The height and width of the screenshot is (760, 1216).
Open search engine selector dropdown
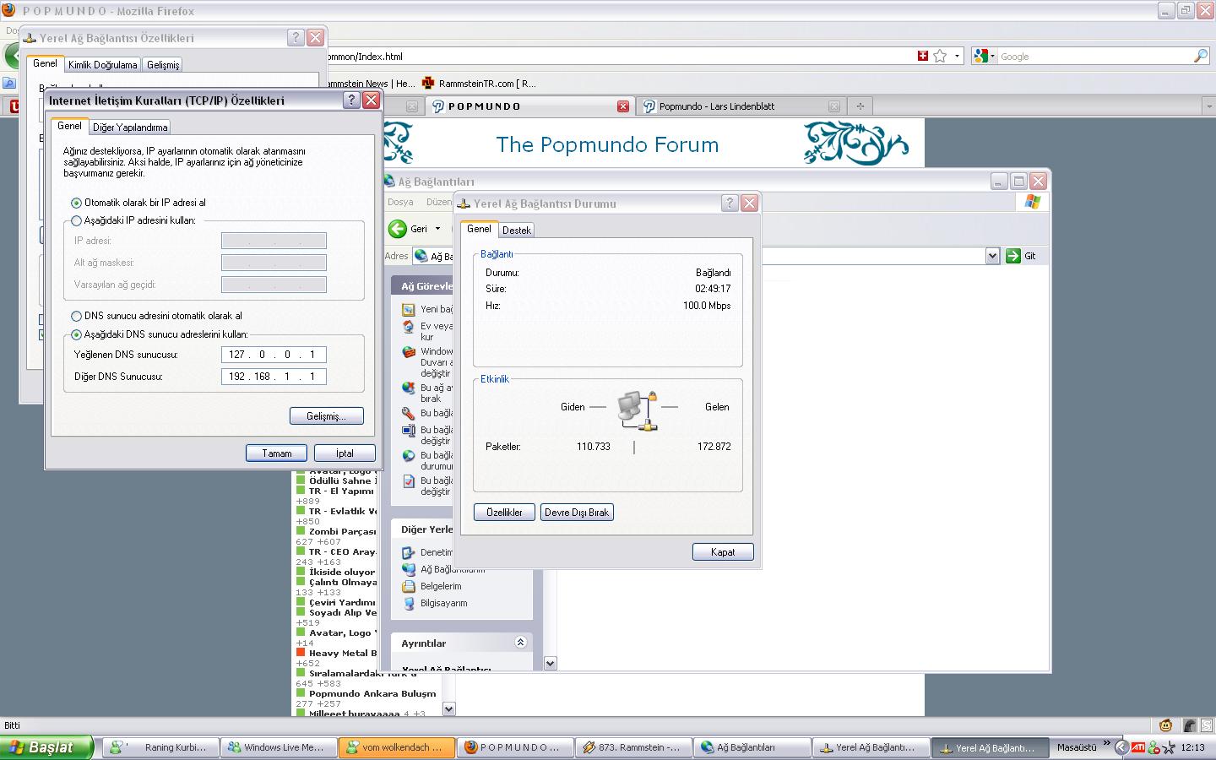click(x=985, y=57)
